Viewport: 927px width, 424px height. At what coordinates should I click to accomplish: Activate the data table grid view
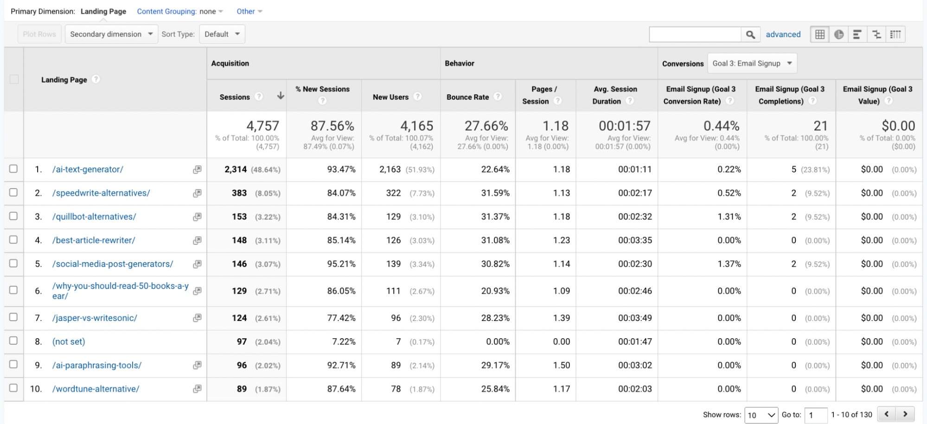point(819,34)
